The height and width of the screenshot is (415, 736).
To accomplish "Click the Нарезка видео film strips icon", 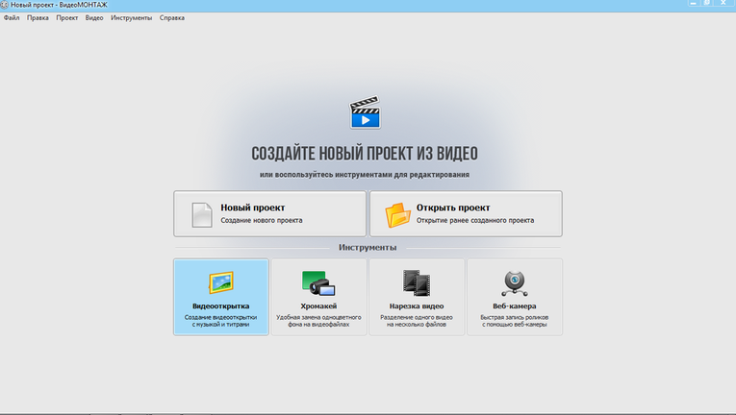I will (x=417, y=282).
